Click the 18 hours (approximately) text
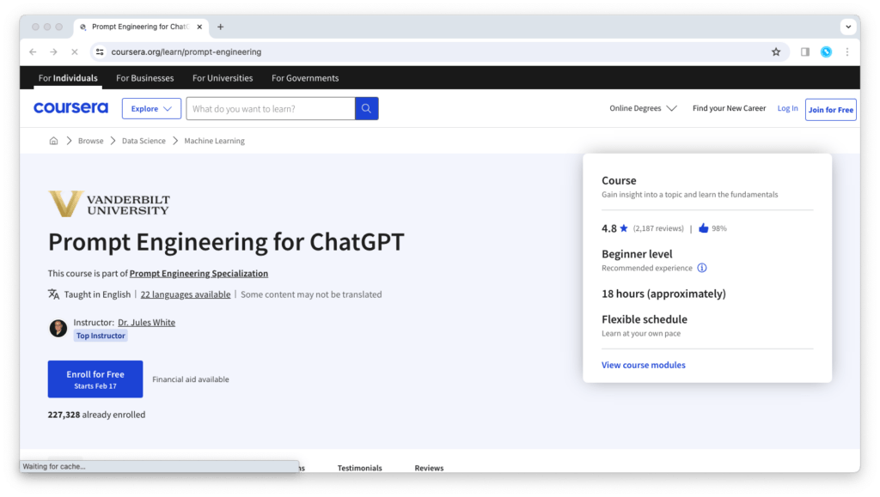The height and width of the screenshot is (497, 880). pyautogui.click(x=663, y=294)
